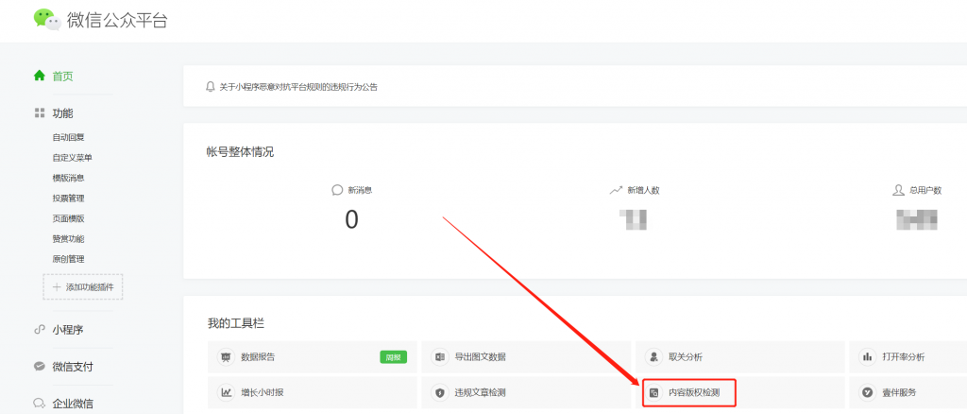Screen dimensions: 967x414
Task: Open 赞赏功能 in sidebar
Action: point(68,239)
